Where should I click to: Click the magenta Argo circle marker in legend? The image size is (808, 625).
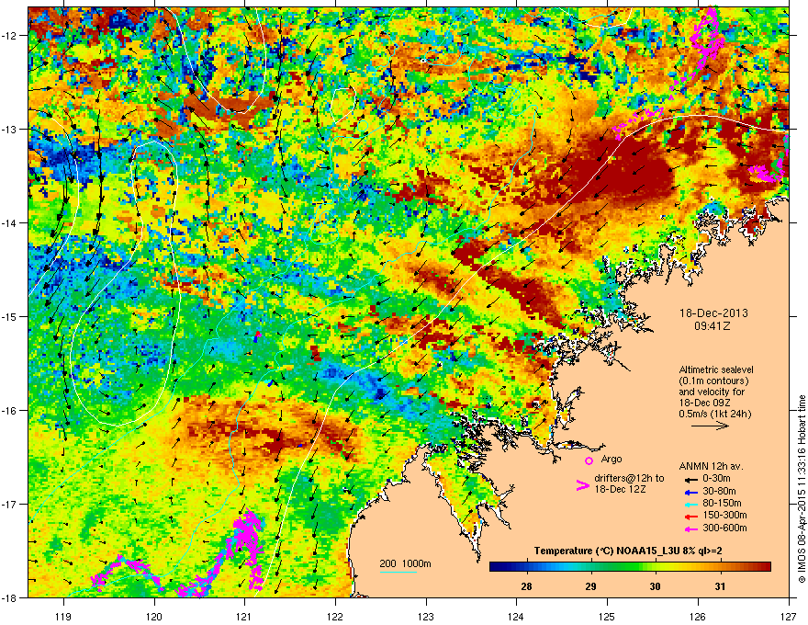pos(589,460)
